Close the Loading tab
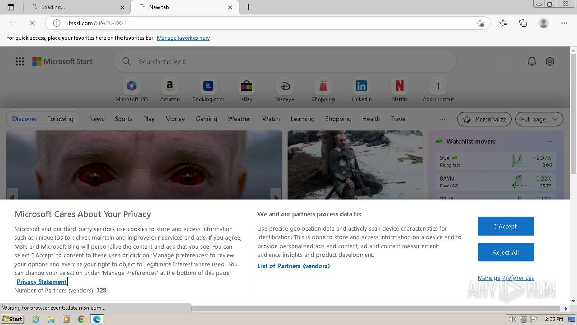Screen dimensions: 577x325 click(x=123, y=7)
